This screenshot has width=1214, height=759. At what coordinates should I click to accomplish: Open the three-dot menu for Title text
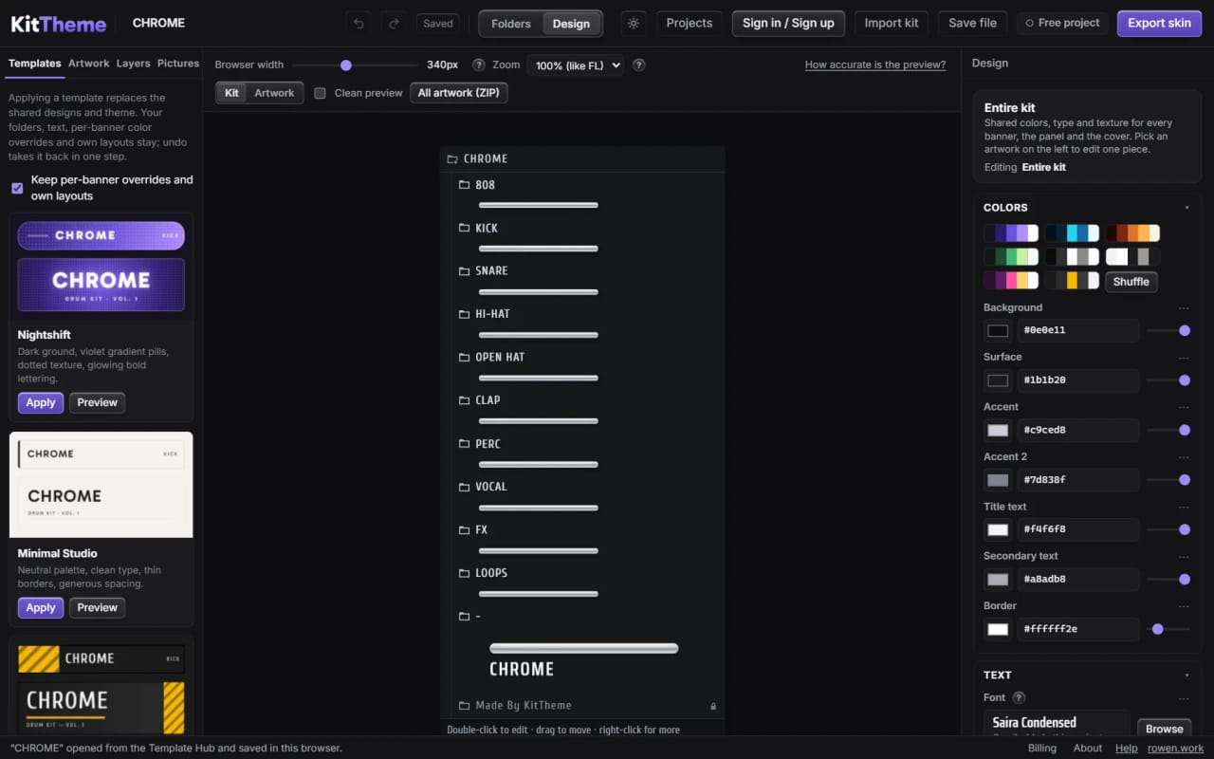click(x=1184, y=507)
